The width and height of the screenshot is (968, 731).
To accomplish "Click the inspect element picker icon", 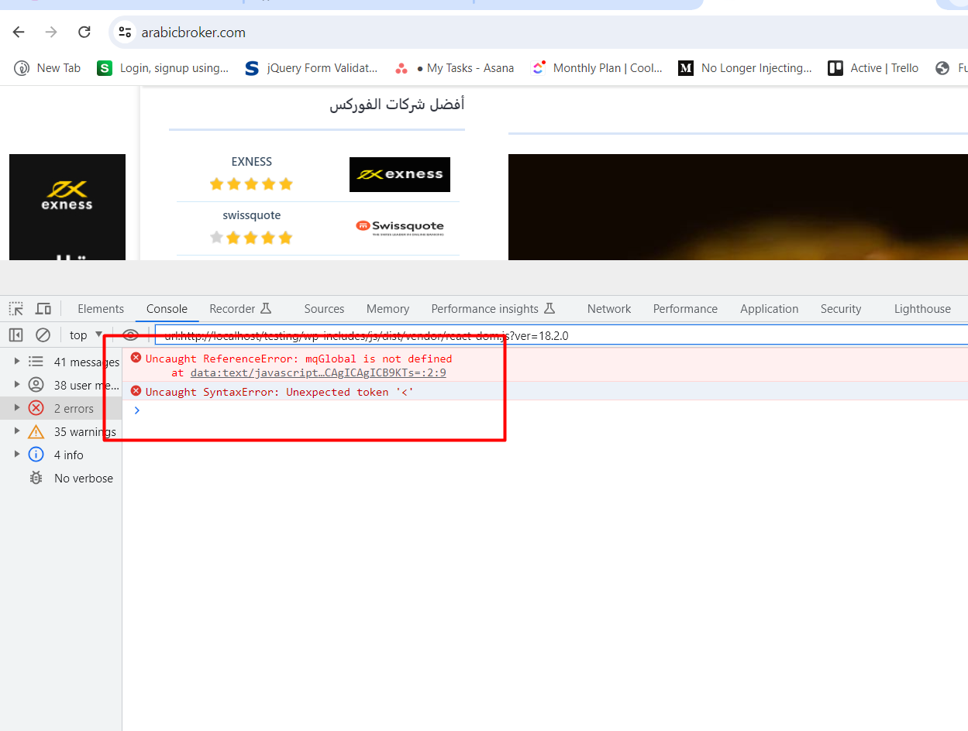I will pyautogui.click(x=16, y=309).
